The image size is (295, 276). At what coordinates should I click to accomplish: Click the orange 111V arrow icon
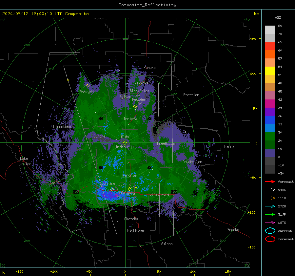tap(270, 198)
